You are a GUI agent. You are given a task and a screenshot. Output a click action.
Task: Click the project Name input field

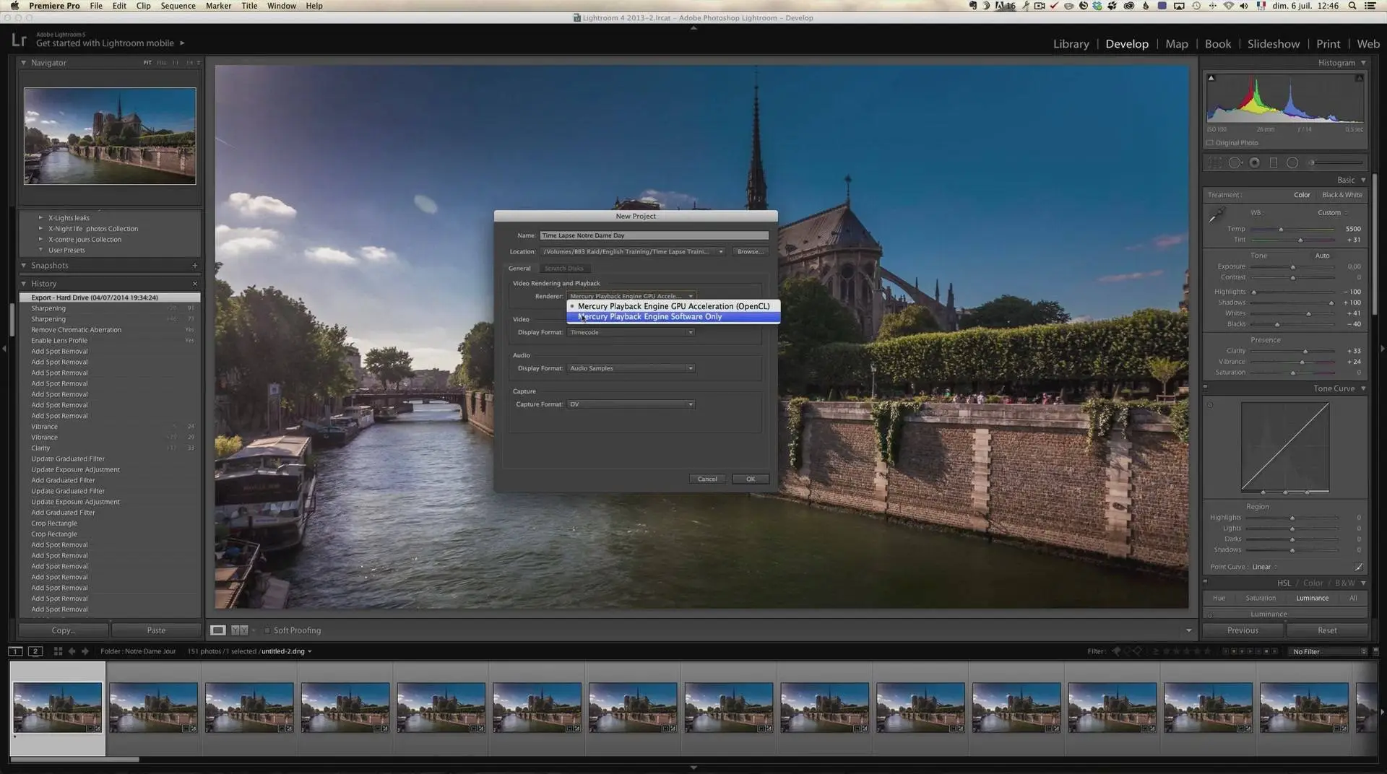tap(654, 235)
